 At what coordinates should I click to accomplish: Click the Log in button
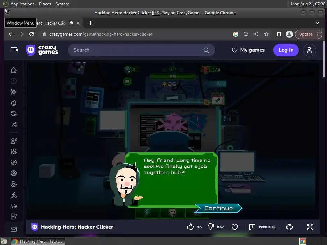pyautogui.click(x=286, y=50)
